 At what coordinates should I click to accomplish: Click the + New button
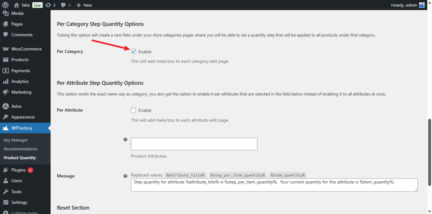(84, 5)
